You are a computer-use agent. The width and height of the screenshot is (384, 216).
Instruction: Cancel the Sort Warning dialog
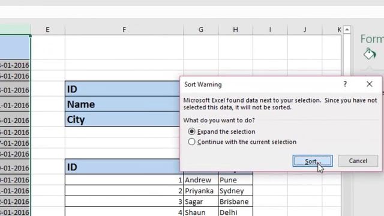358,161
